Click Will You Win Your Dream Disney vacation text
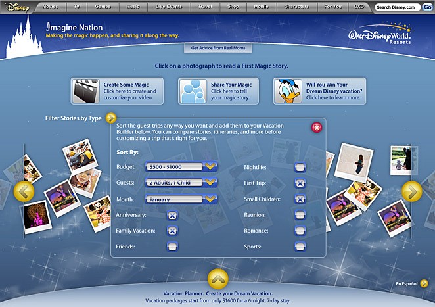 (334, 88)
